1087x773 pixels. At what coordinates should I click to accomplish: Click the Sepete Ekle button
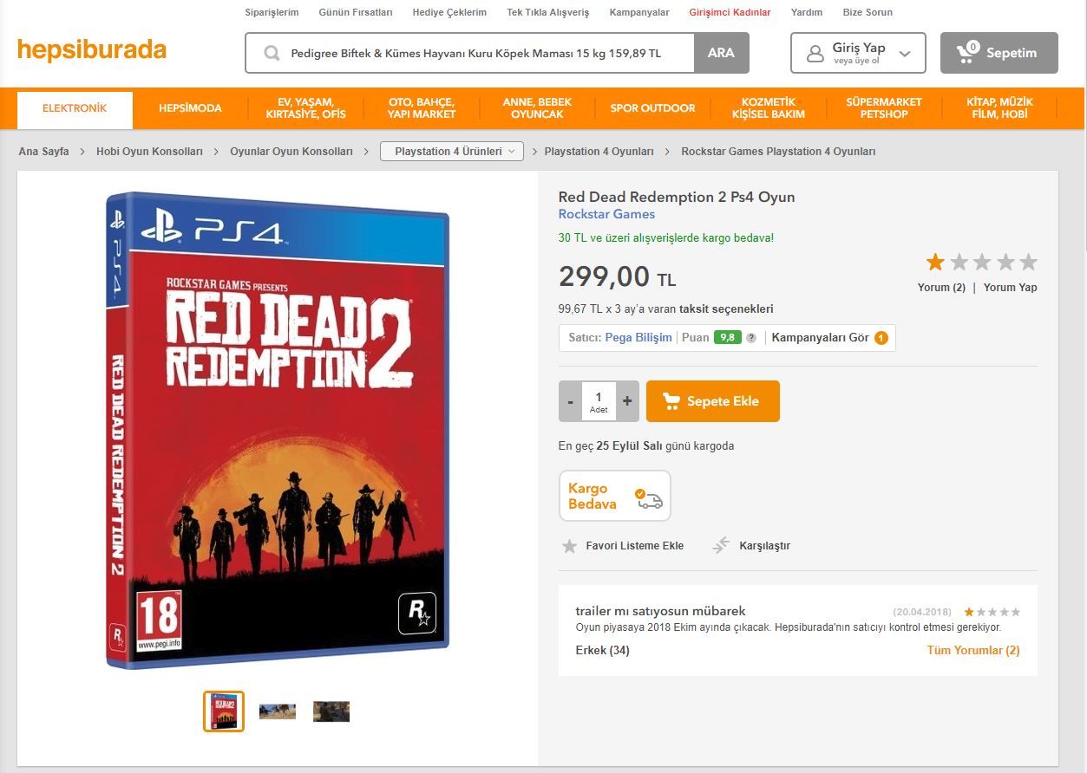pyautogui.click(x=712, y=400)
